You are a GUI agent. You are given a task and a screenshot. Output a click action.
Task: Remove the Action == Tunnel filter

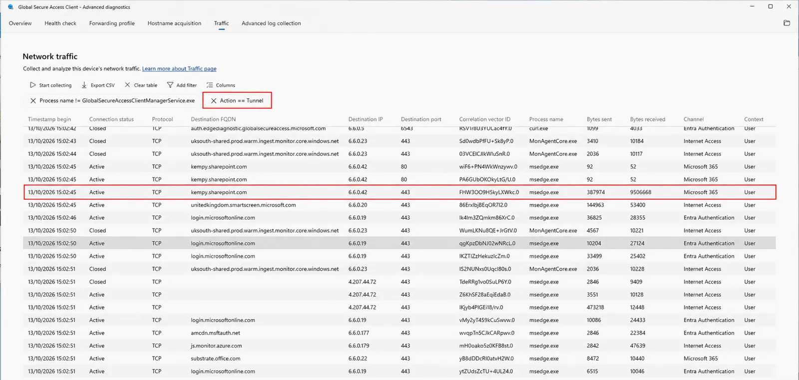(214, 101)
